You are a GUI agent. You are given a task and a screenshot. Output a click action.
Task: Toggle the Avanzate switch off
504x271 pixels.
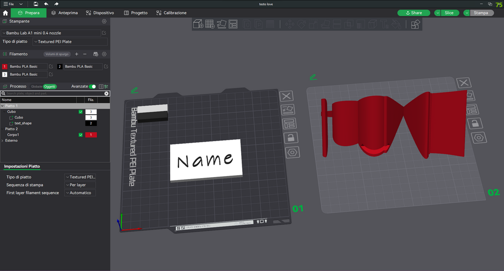coord(92,87)
